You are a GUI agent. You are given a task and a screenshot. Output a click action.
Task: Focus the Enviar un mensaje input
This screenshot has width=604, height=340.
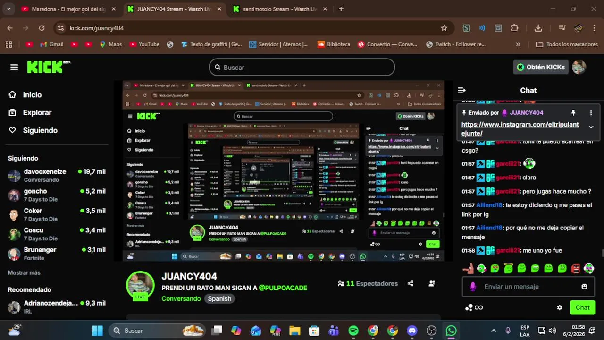pyautogui.click(x=528, y=287)
